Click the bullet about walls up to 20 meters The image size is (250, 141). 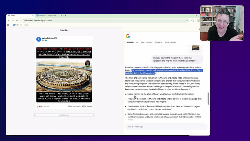tap(164, 117)
